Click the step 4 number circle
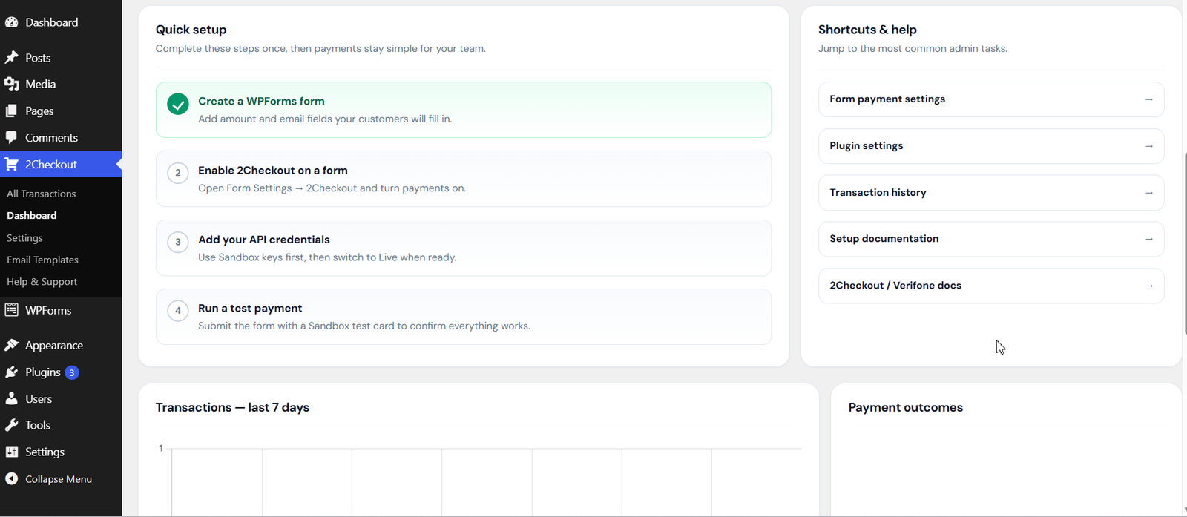 tap(178, 311)
